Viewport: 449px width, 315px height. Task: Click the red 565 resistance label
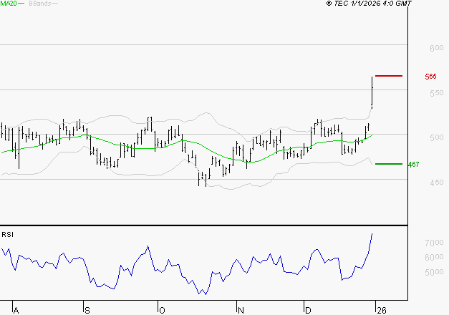coord(430,77)
